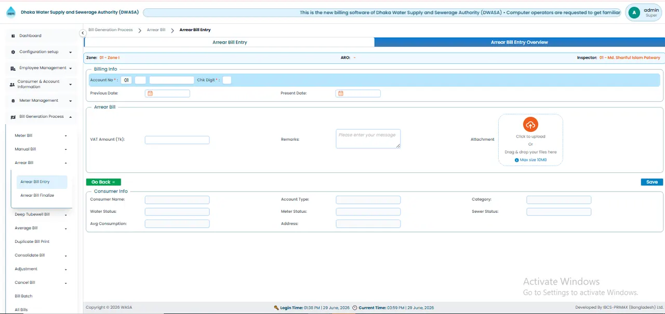Click the Present Date input field
Screen dimensions: 665x314
(x=358, y=93)
